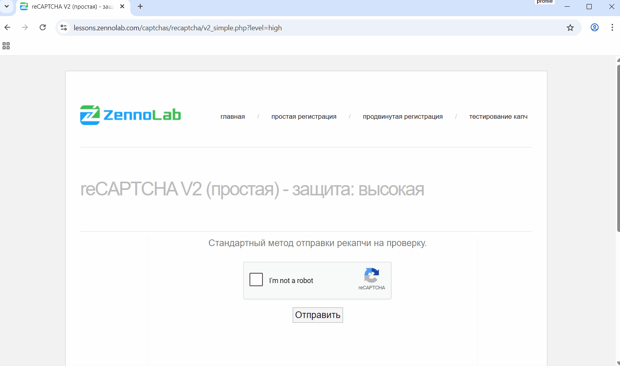
Task: Maximize the browser window
Action: click(589, 7)
